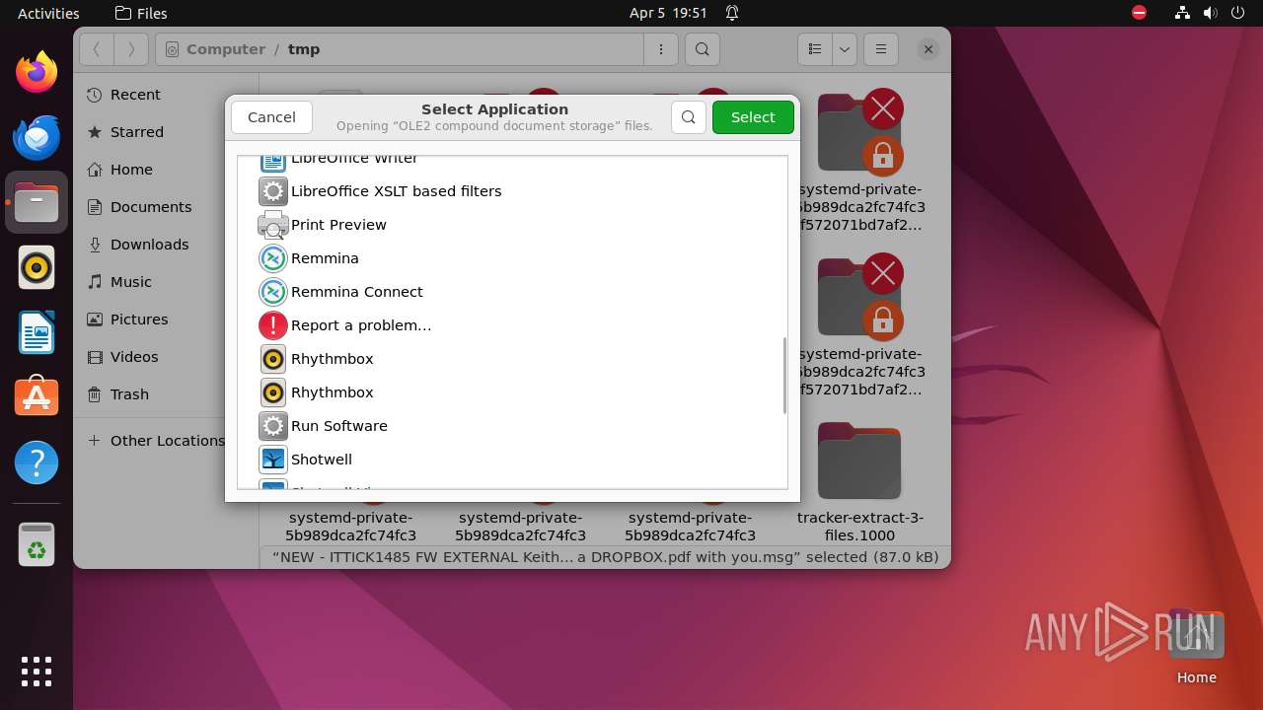Launch LibreOffice Writer from dock
Screen dimensions: 1263x710
[x=37, y=332]
